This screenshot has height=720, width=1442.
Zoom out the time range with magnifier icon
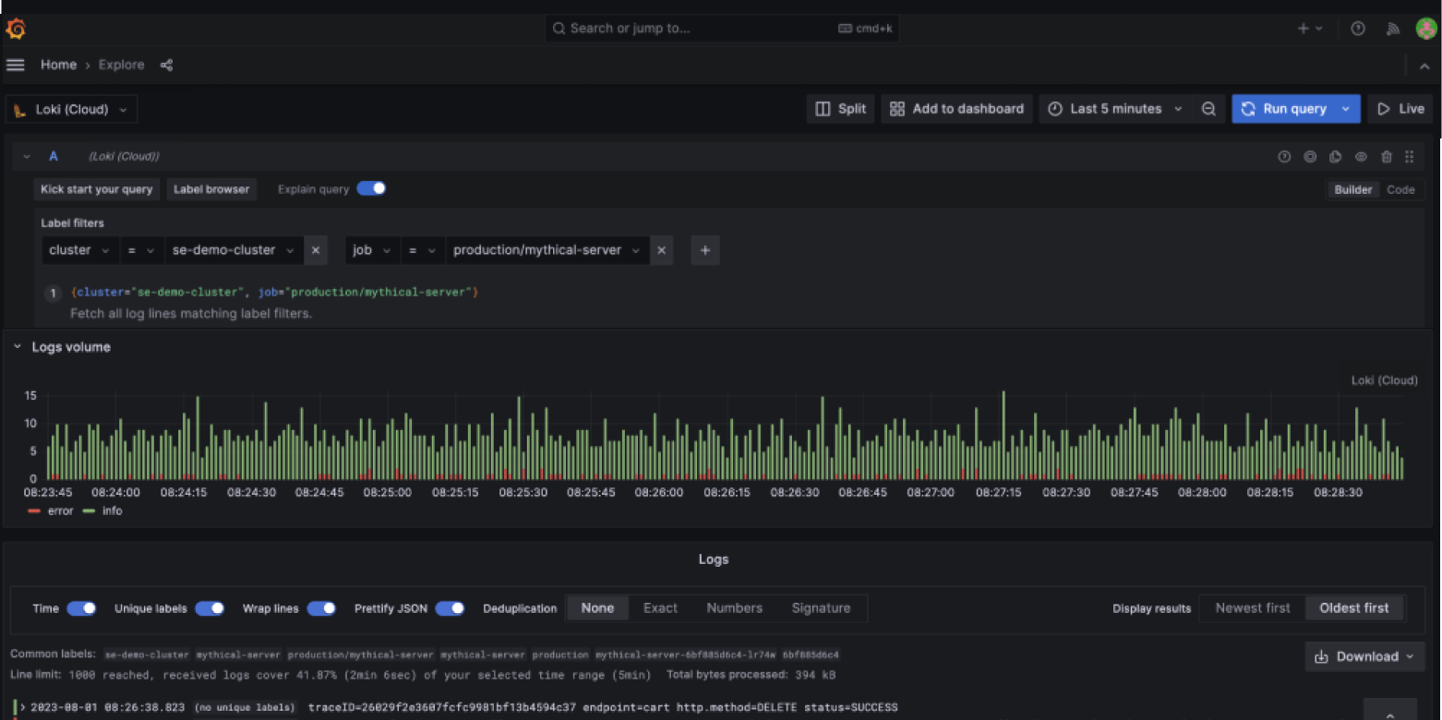click(1208, 108)
